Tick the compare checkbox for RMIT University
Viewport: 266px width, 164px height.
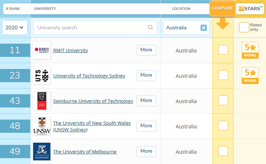pyautogui.click(x=223, y=50)
